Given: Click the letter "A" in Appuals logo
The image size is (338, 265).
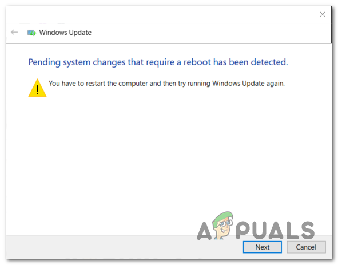Looking at the screenshot, I should coord(204,231).
